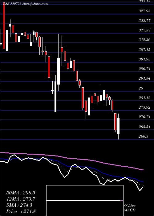The height and width of the screenshot is (216, 154).
Task: Click the 260.3 price label
Action: point(144,136)
